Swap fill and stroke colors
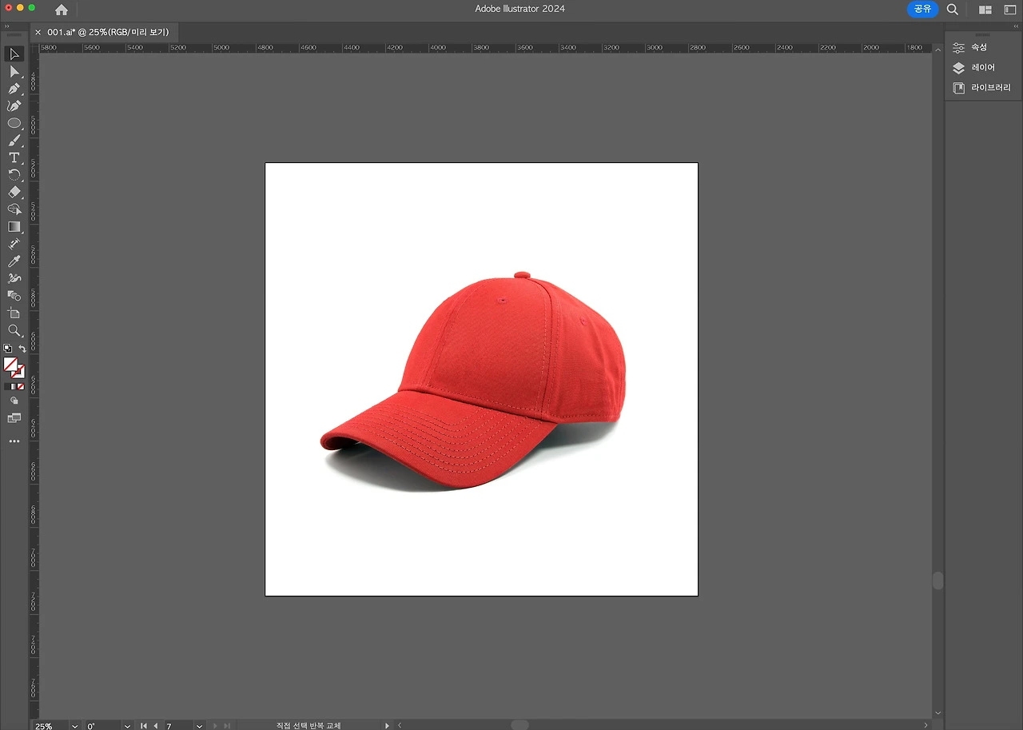1023x730 pixels. tap(22, 349)
